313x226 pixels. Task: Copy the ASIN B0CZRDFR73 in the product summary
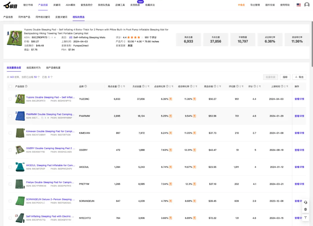pyautogui.click(x=49, y=37)
